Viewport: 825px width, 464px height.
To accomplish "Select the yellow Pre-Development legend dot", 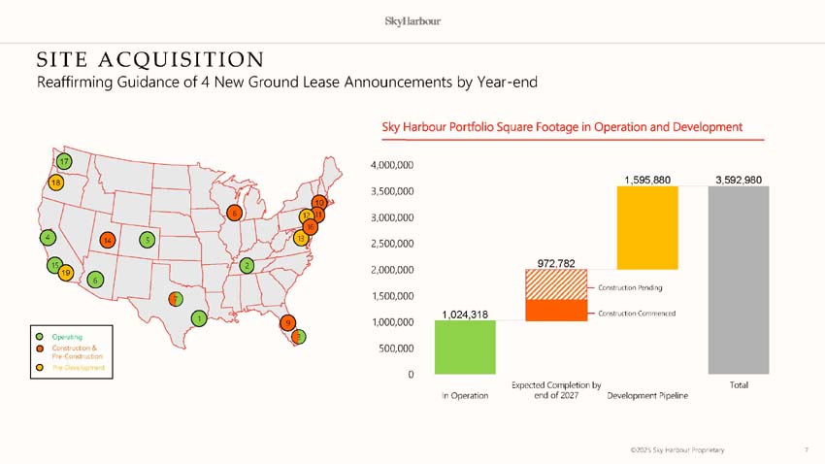I will 39,368.
